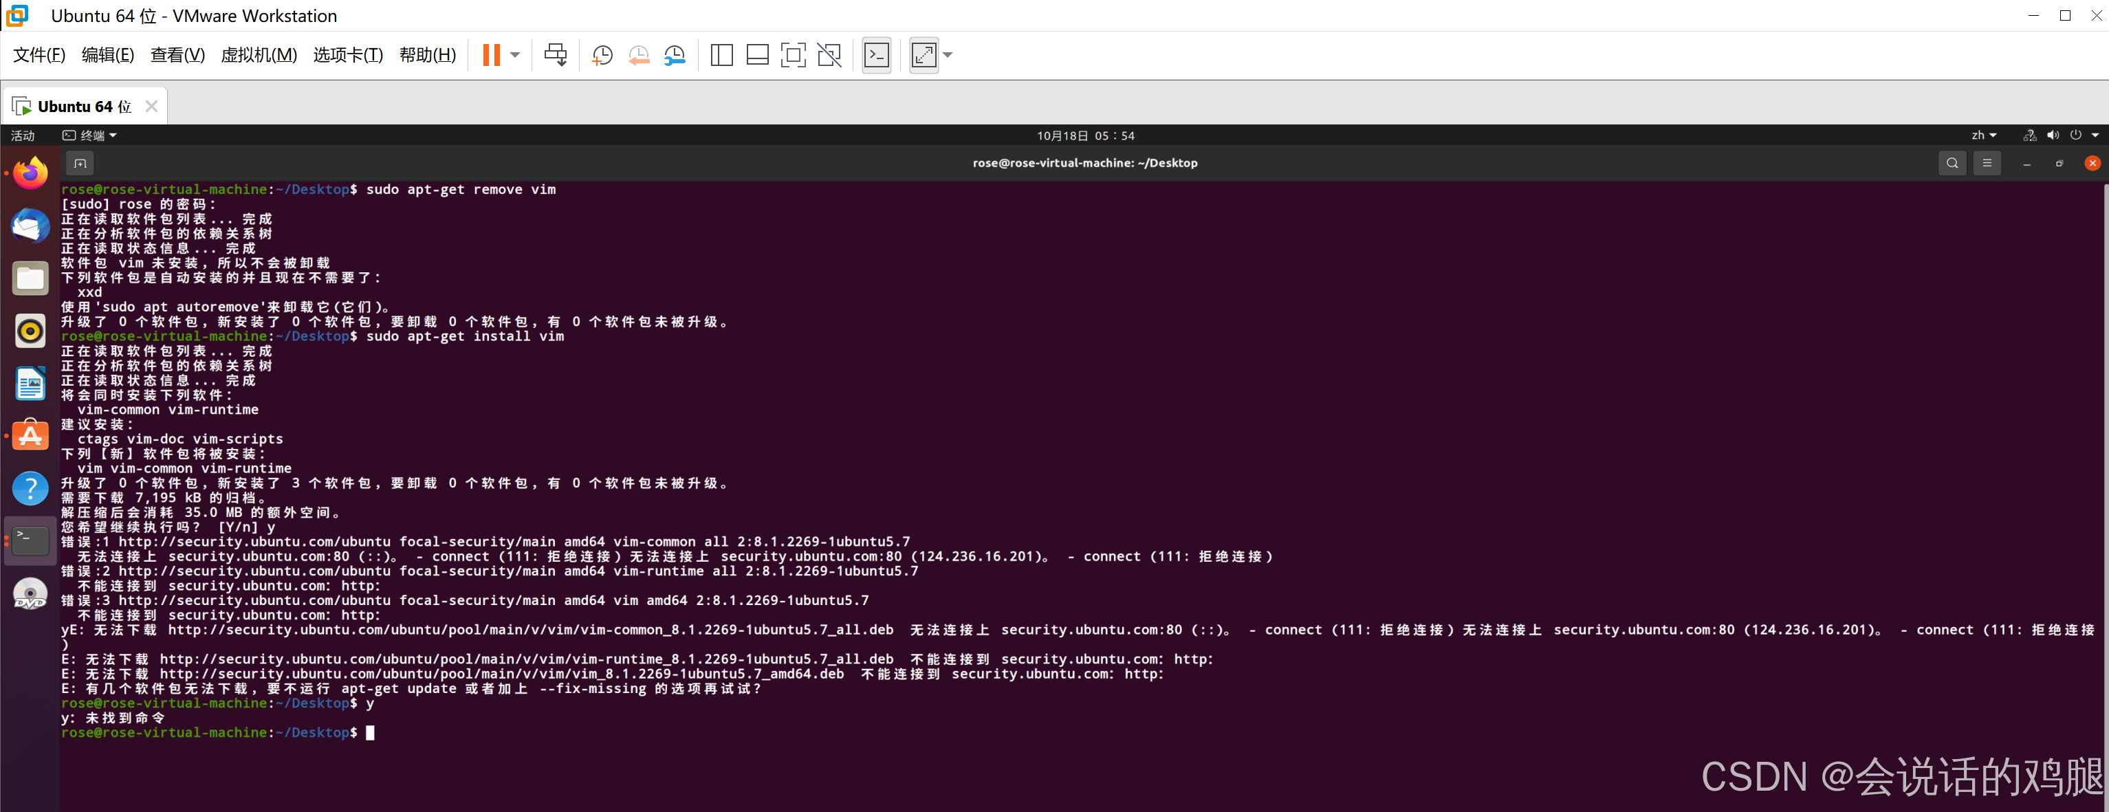Expand the 终端 app menu dropdown
The height and width of the screenshot is (812, 2109).
coord(90,135)
